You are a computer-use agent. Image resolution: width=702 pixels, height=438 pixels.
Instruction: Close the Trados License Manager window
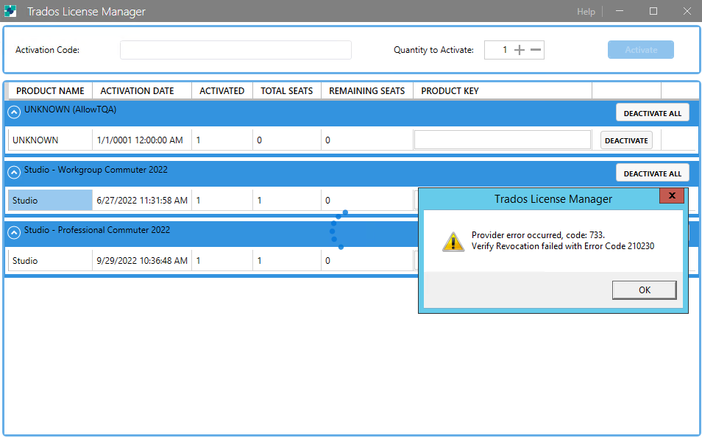687,11
